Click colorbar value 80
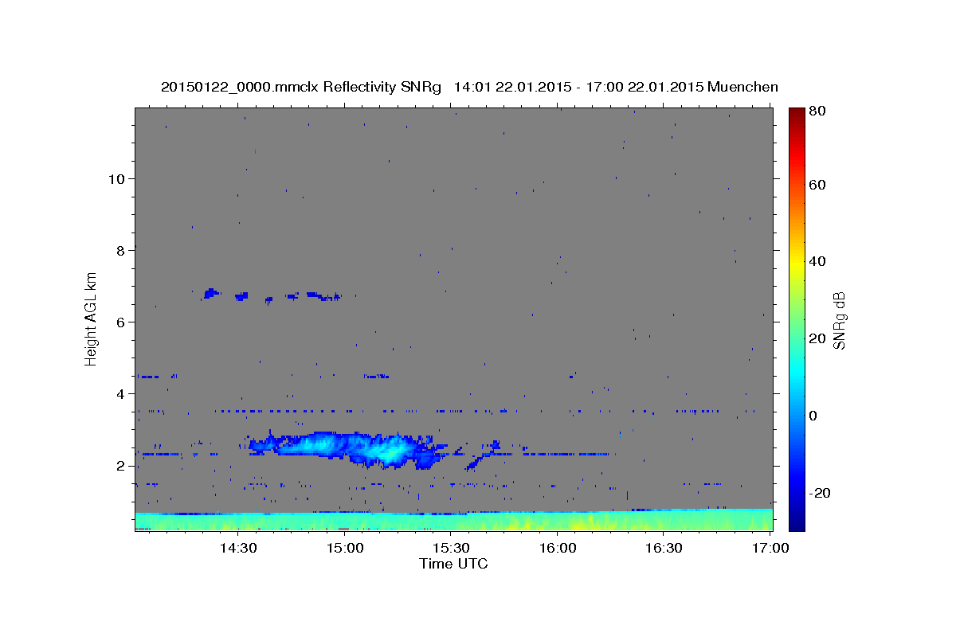Viewport: 956px width, 637px height. coord(817,111)
